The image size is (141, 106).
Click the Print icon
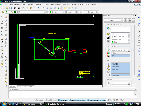[15, 8]
